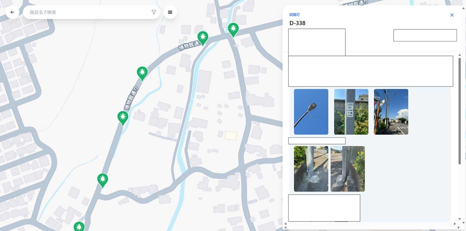Click the back arrow button
This screenshot has width=466, height=231.
[12, 12]
